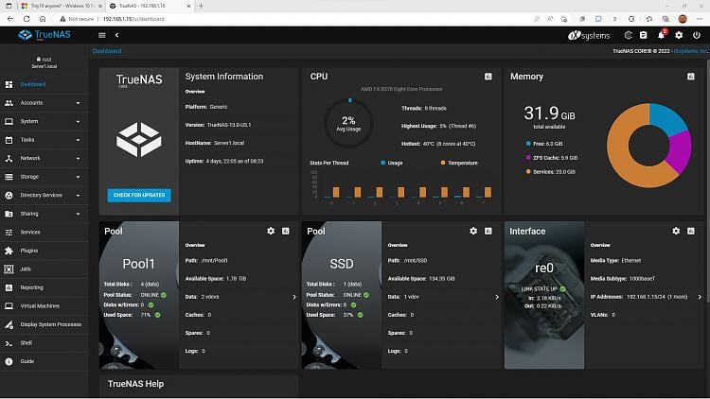Click the Jails sidebar icon
Screen dimensions: 710x399
(9, 269)
